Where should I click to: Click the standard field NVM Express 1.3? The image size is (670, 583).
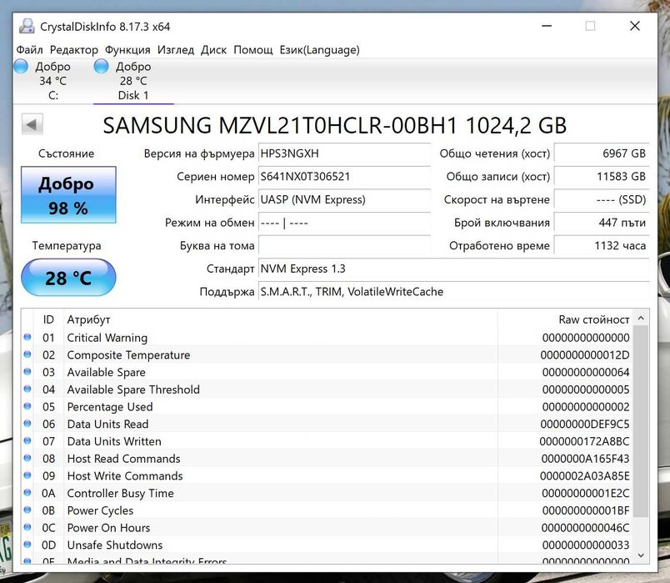click(x=454, y=269)
